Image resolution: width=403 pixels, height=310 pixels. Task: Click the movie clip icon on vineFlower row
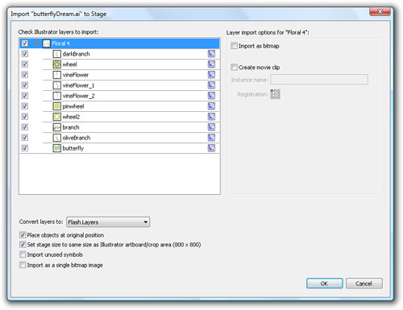pyautogui.click(x=211, y=75)
